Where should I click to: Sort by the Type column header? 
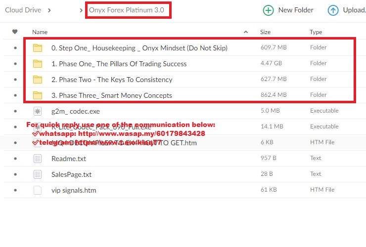(316, 32)
